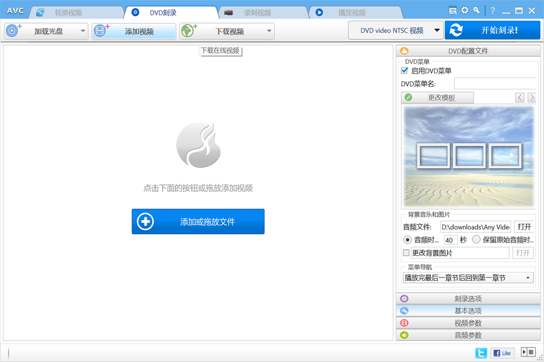Screen dimensions: 544x362
Task: Click the 刻录选项 gear icon
Action: (404, 298)
